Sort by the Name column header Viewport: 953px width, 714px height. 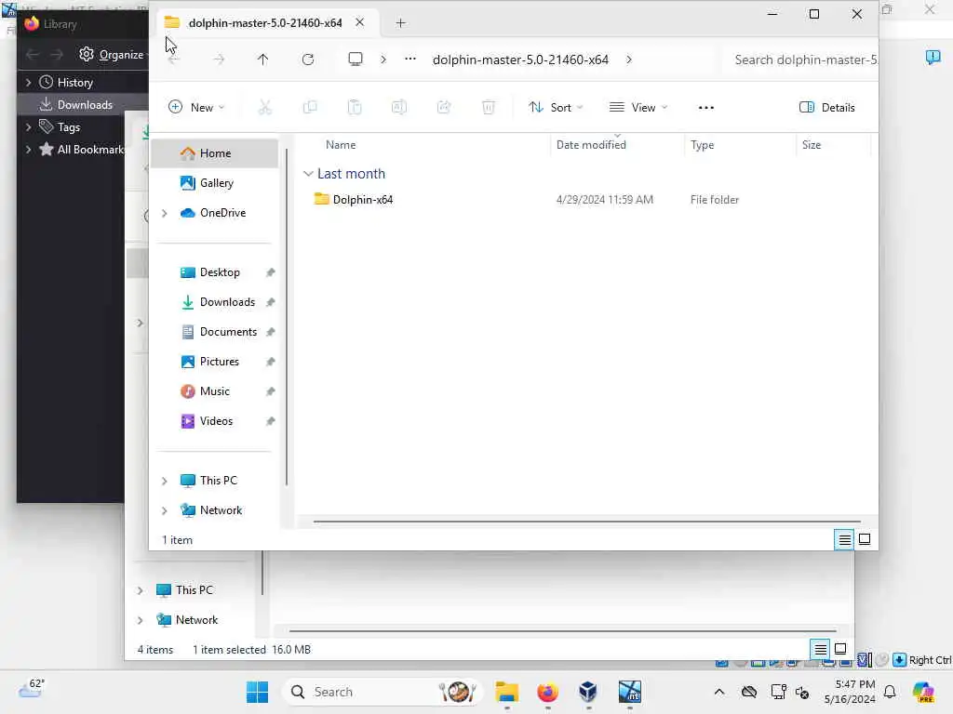(x=341, y=144)
